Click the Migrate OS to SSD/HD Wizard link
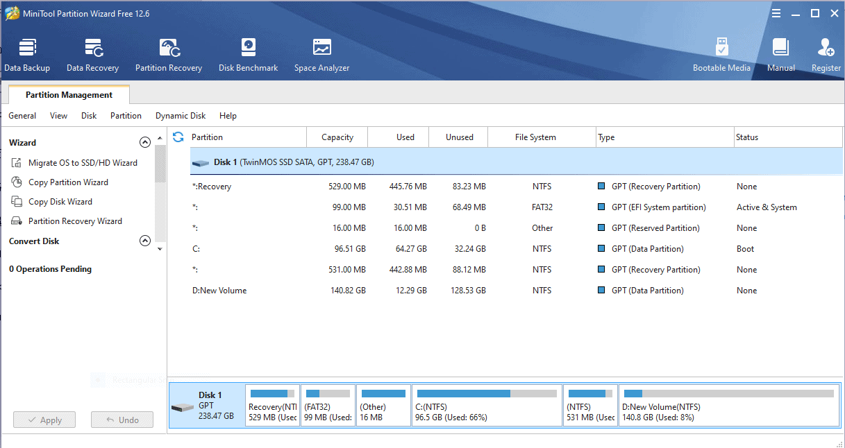 pyautogui.click(x=83, y=163)
